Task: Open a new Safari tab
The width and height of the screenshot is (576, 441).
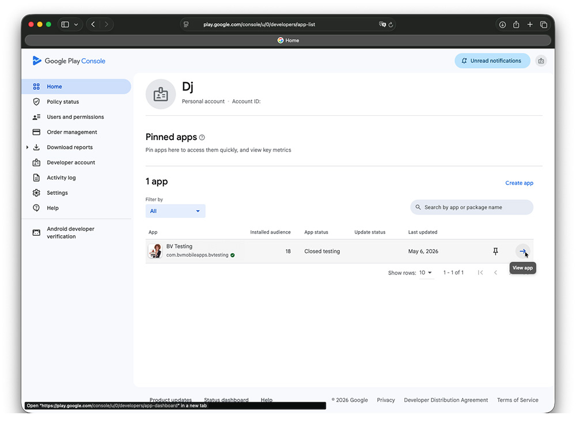Action: [530, 25]
